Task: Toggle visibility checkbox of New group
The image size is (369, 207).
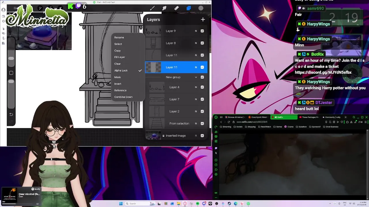Action: click(x=202, y=77)
